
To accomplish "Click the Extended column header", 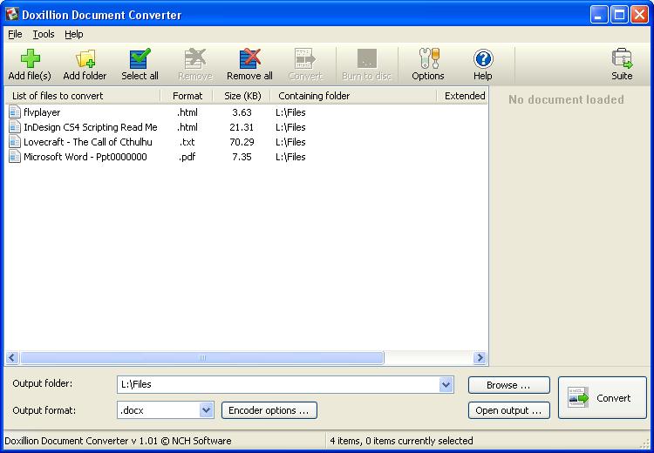I will tap(462, 96).
